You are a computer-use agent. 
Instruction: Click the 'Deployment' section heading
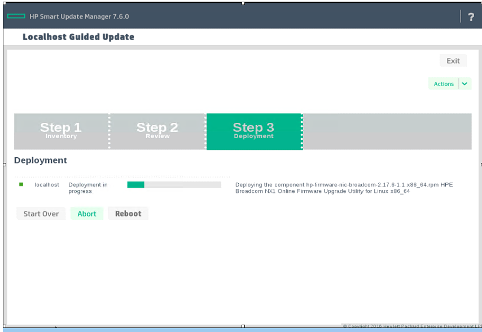coord(40,160)
